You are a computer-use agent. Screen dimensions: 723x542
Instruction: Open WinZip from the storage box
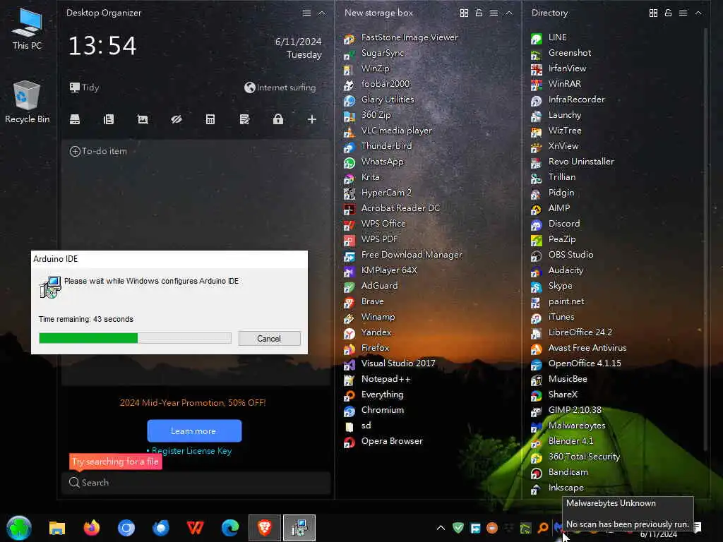pyautogui.click(x=366, y=68)
